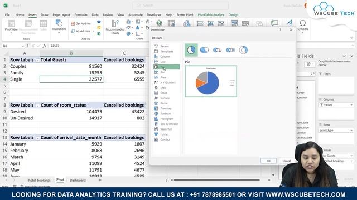Click Cancel in Insert Chart dialog
The height and width of the screenshot is (200, 357).
[x=287, y=161]
